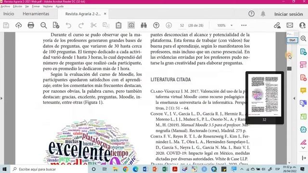Click the scroll down arrow of scrollbar
This screenshot has height=173, width=308.
pos(289,162)
